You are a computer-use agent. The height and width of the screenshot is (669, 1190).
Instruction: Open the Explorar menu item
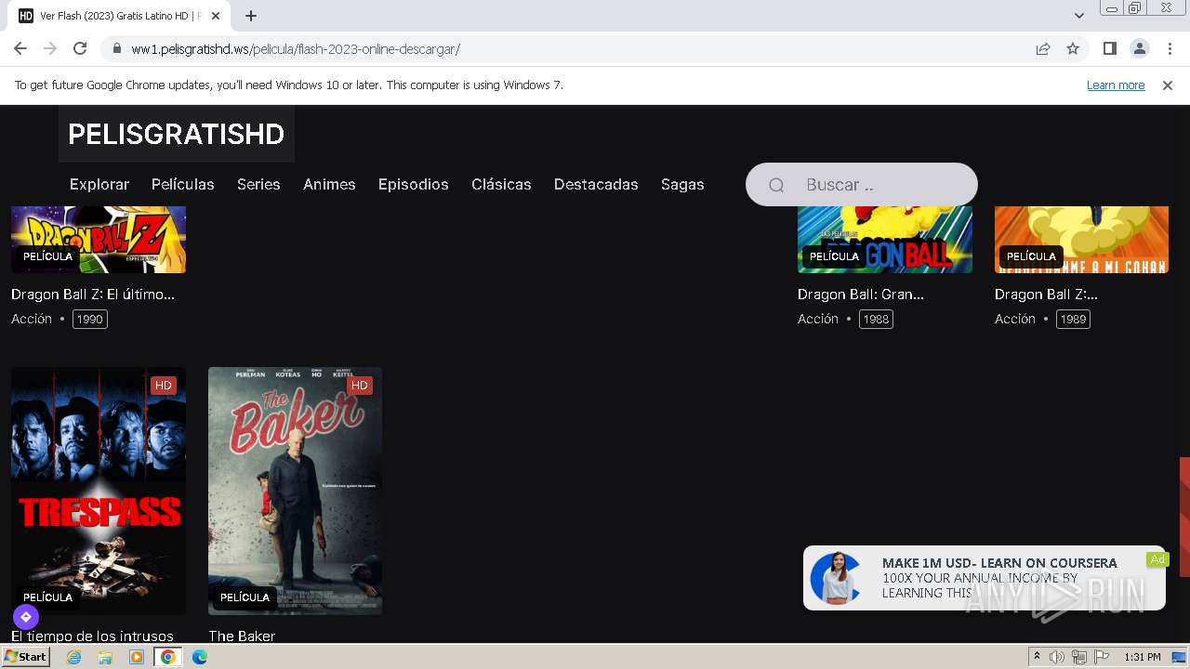pos(99,184)
